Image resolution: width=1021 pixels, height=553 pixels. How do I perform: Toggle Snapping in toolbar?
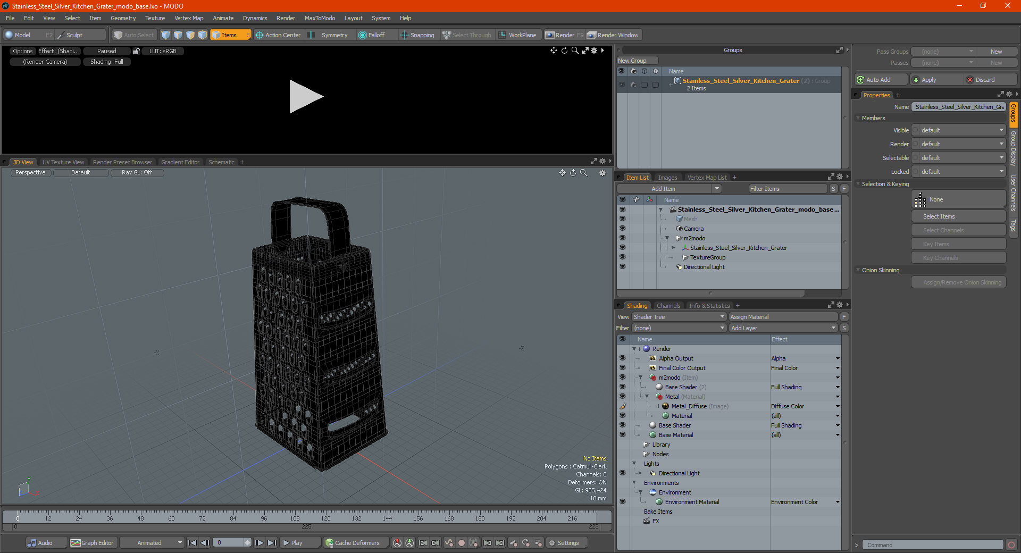click(417, 35)
